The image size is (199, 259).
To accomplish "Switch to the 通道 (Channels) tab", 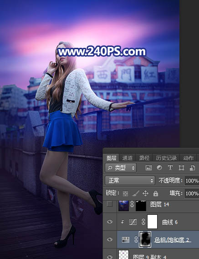I will [127, 158].
